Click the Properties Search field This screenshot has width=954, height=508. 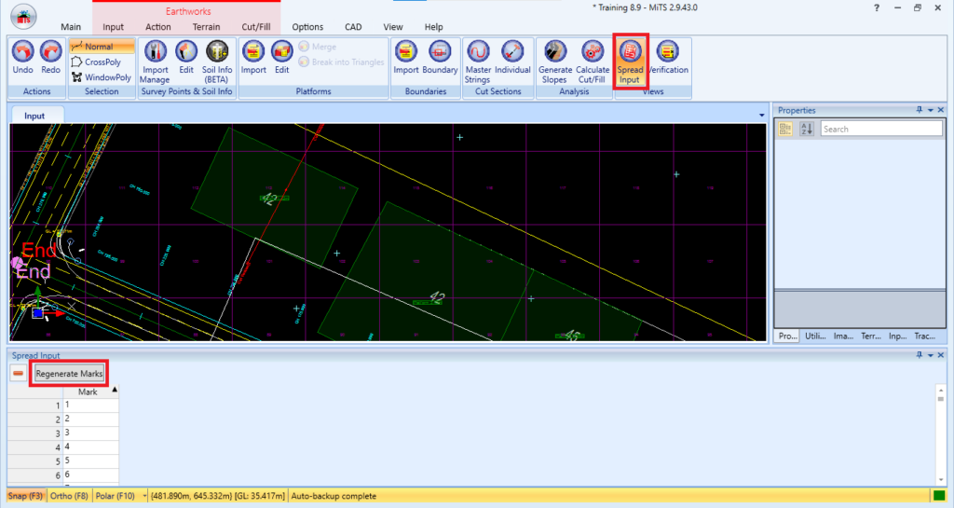coord(881,129)
